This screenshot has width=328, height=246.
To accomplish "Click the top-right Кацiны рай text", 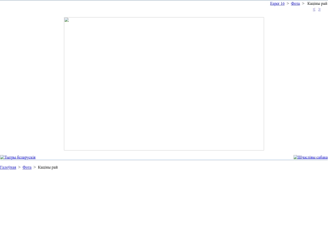I will [x=317, y=4].
